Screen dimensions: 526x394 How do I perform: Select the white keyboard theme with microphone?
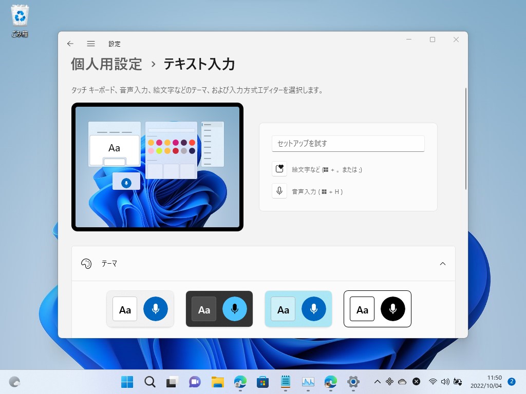tap(140, 309)
